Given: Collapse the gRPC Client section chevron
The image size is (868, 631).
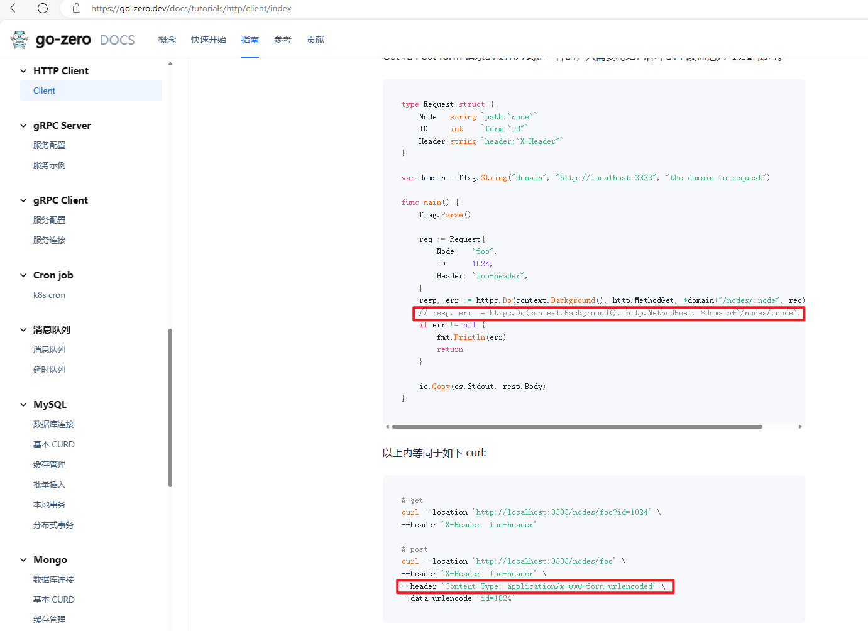Looking at the screenshot, I should [23, 200].
